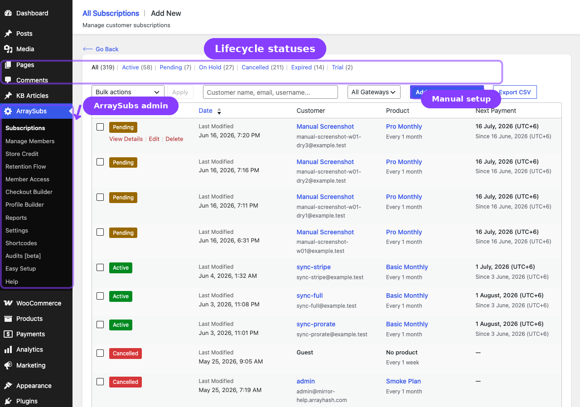Viewport: 580px width, 407px height.
Task: Click the Appearance brush icon
Action: (x=8, y=386)
